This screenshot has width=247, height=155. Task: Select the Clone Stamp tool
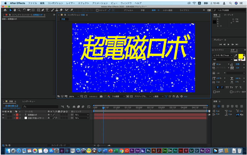(x=57, y=10)
